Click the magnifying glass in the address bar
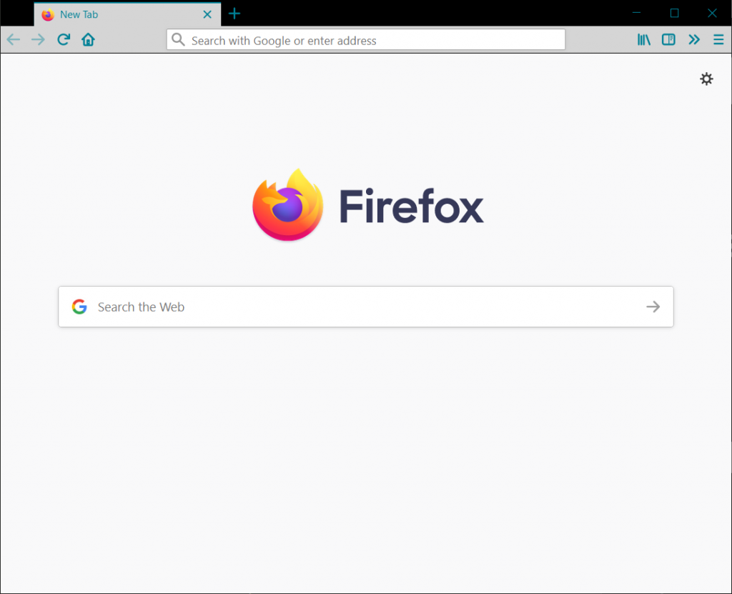732x594 pixels. coord(178,40)
